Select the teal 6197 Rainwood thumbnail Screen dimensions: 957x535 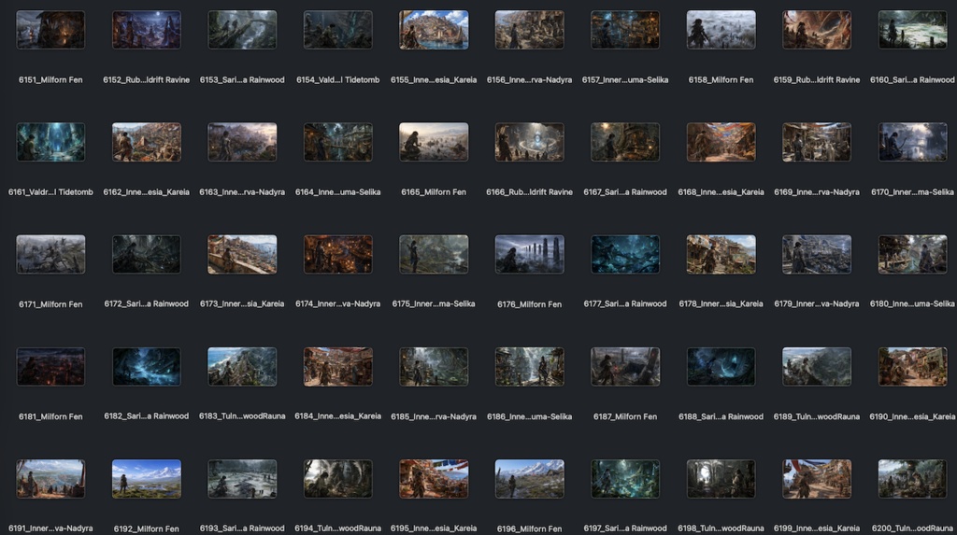(625, 478)
